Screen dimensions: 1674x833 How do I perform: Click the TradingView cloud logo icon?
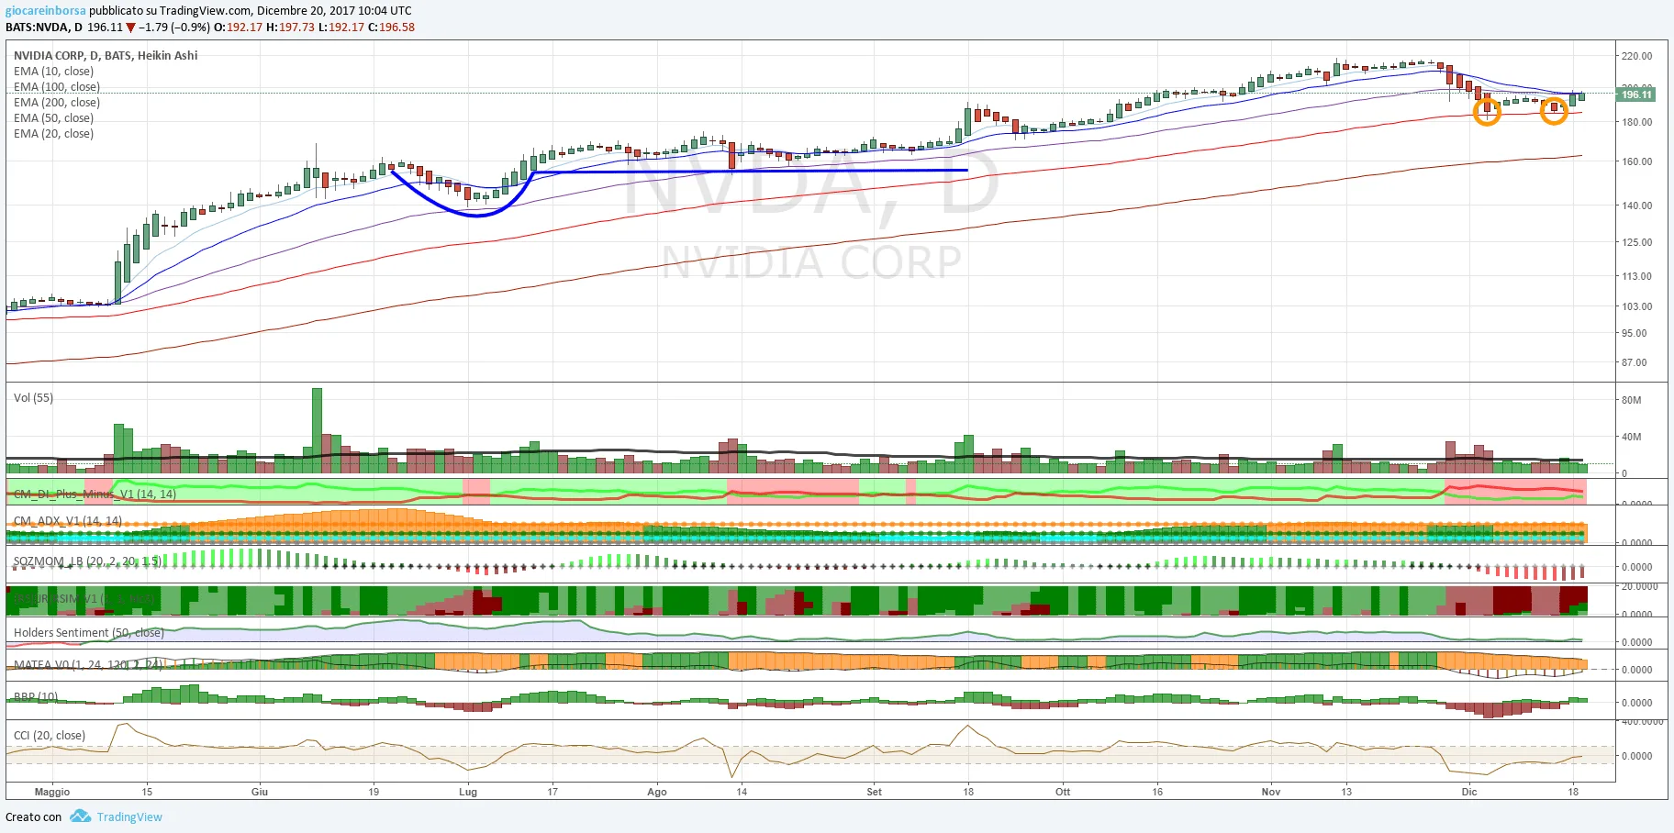(x=80, y=816)
